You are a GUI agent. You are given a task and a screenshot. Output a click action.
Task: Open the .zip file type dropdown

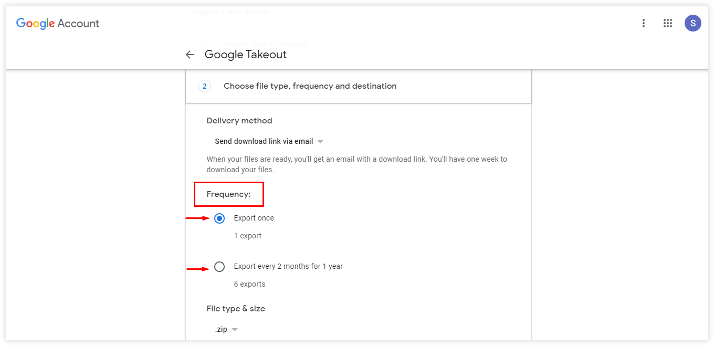(x=226, y=330)
